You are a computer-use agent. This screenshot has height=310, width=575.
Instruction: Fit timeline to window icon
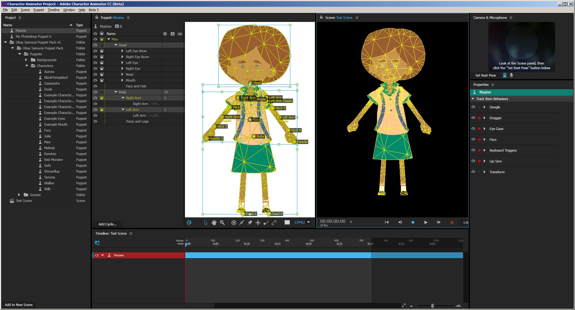(x=404, y=305)
